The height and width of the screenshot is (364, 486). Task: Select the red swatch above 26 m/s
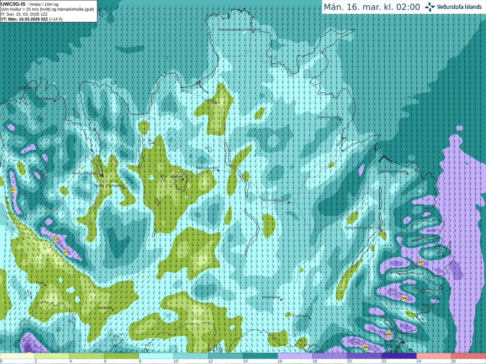click(469, 356)
